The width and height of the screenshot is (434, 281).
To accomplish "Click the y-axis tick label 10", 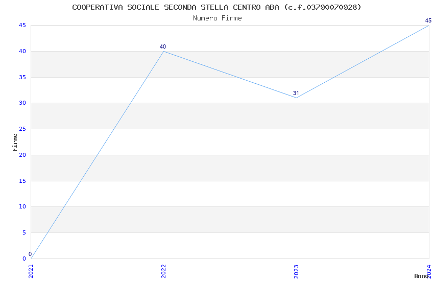I will (x=22, y=207).
